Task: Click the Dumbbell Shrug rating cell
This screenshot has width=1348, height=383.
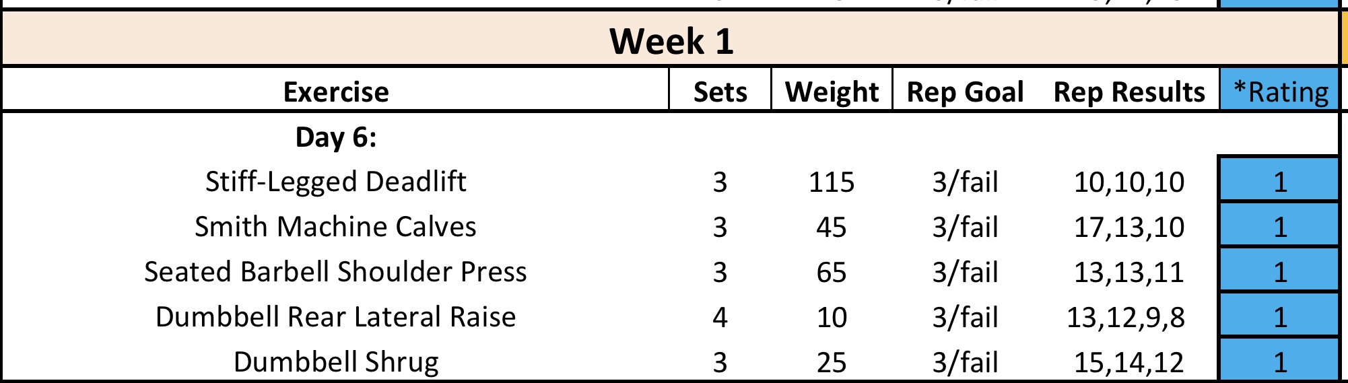Action: [x=1279, y=362]
